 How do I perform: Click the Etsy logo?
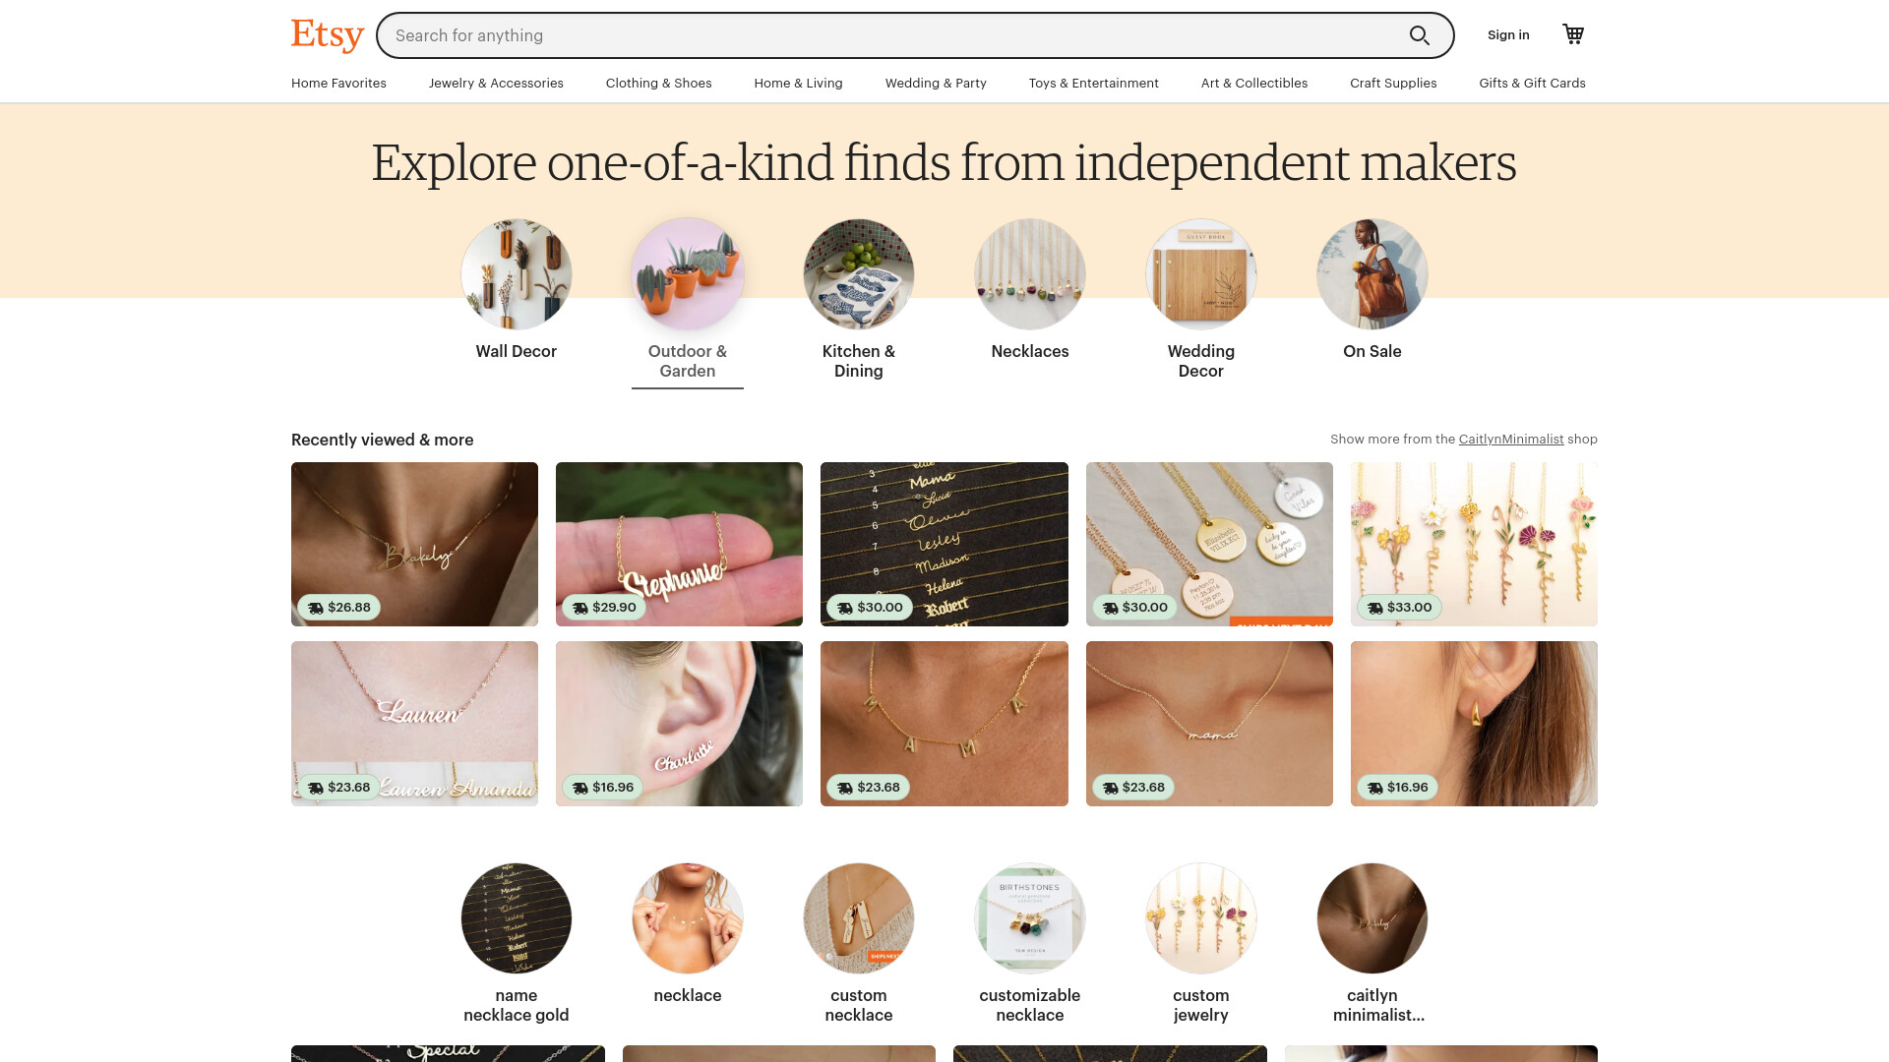328,35
